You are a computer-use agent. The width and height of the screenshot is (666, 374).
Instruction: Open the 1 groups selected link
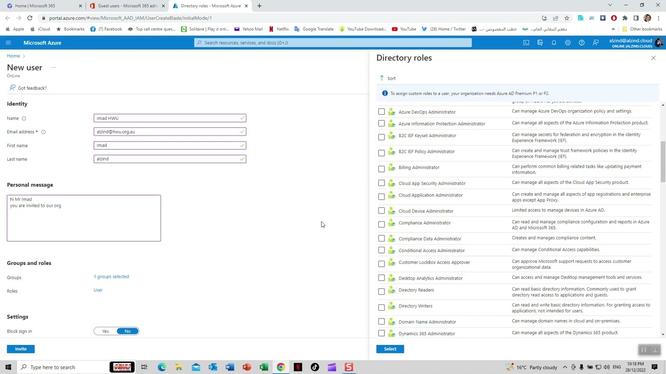pyautogui.click(x=111, y=276)
